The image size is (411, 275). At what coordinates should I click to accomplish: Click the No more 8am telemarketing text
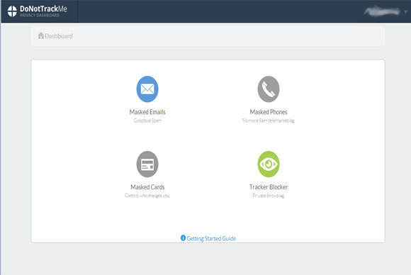[269, 120]
